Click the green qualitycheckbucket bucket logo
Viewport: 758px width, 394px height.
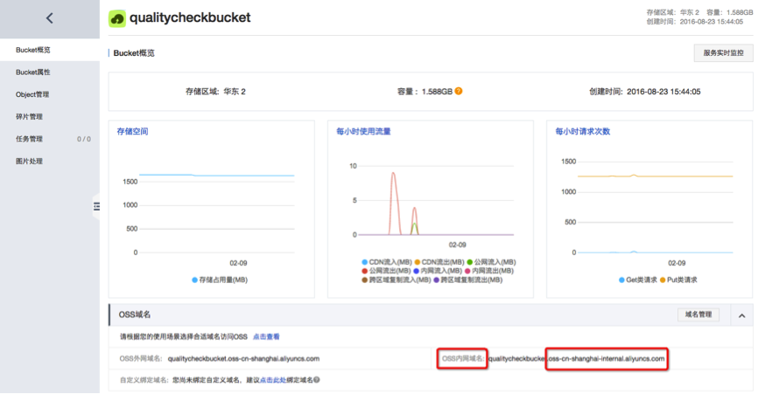click(117, 19)
